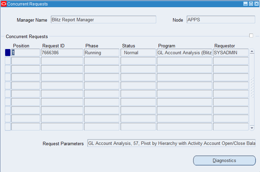The image size is (260, 172).
Task: Click the scrollbar down arrow
Action: [x=252, y=128]
